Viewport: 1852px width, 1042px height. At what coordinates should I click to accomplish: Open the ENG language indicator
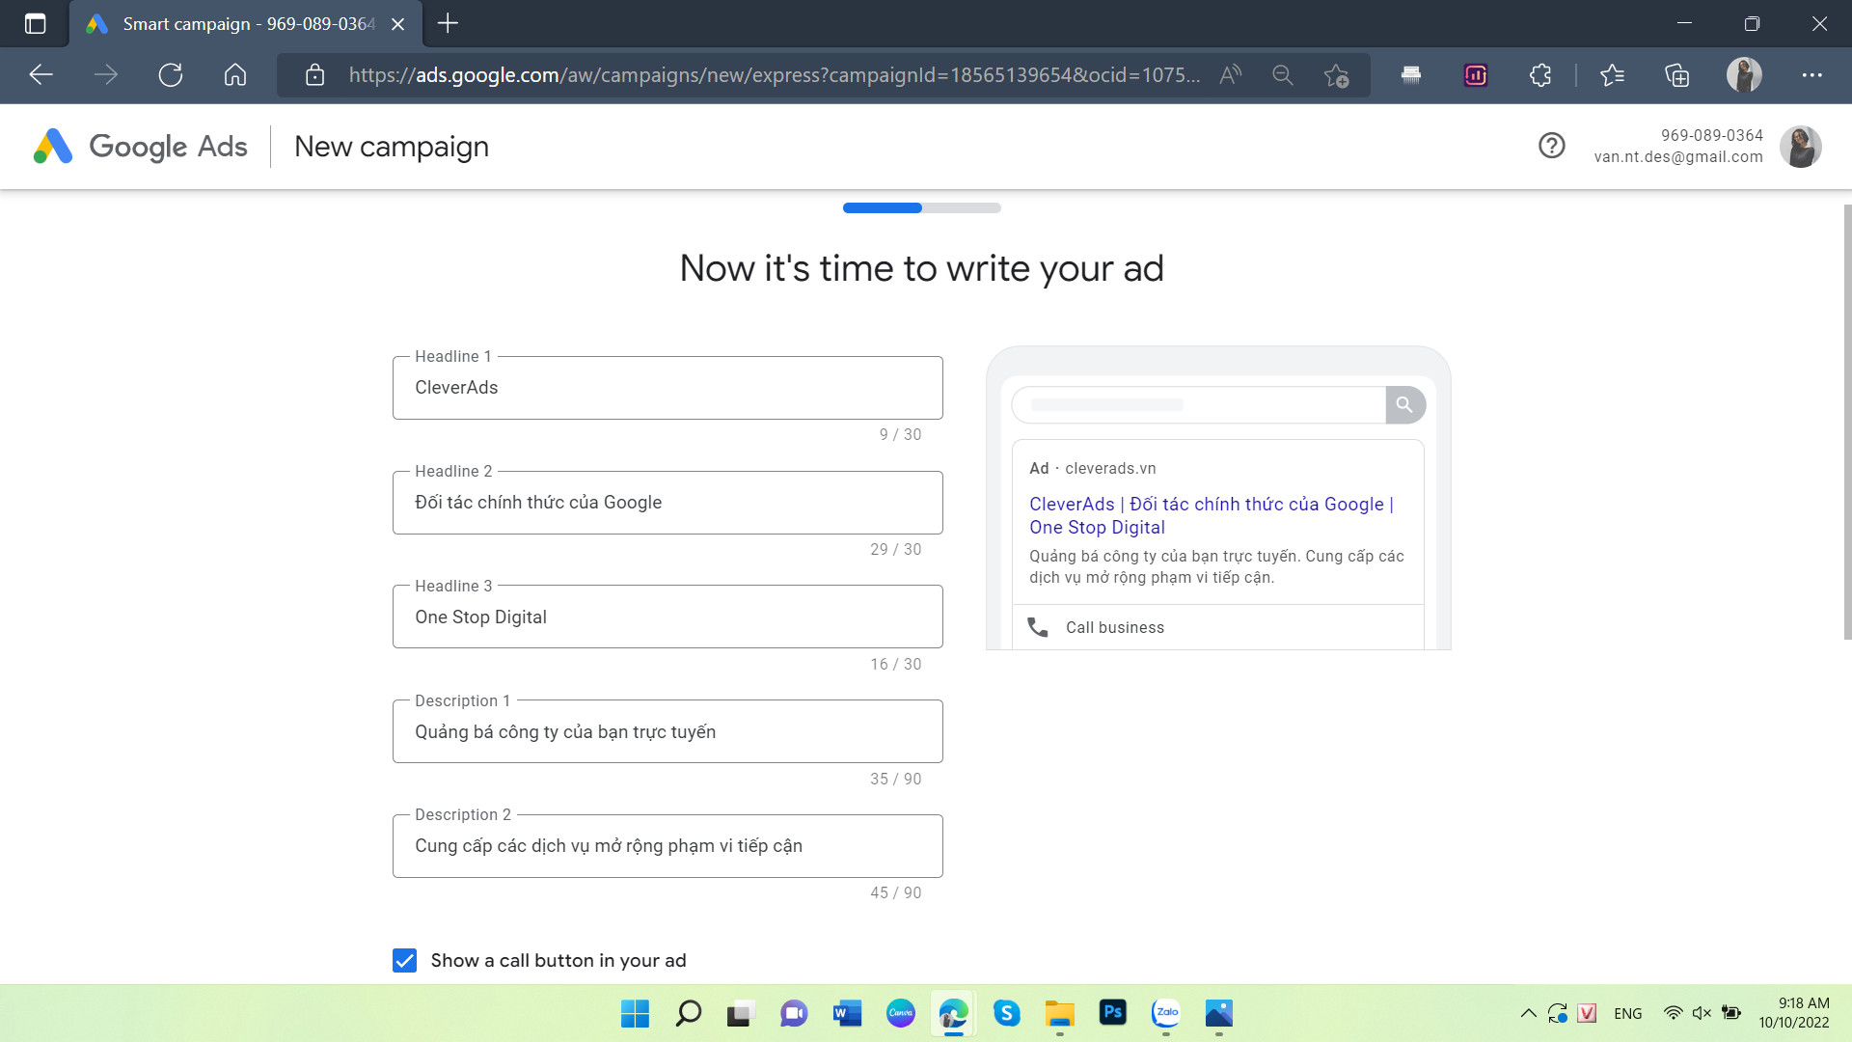pyautogui.click(x=1627, y=1013)
